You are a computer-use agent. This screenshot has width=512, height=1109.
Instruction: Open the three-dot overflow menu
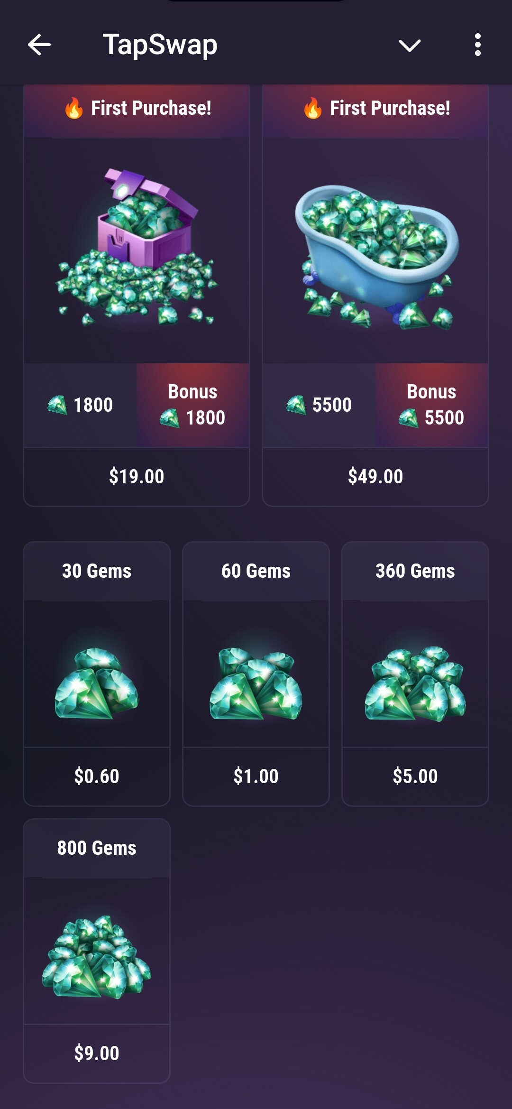tap(477, 45)
